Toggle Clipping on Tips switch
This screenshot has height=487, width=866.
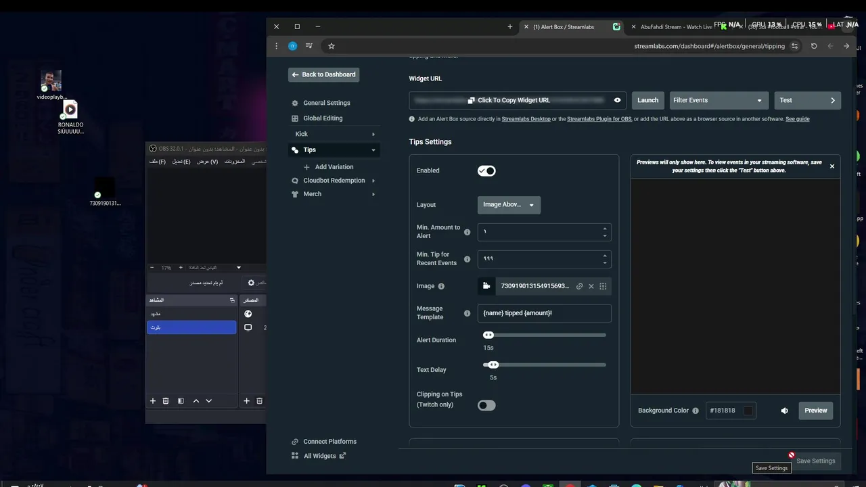(x=486, y=405)
